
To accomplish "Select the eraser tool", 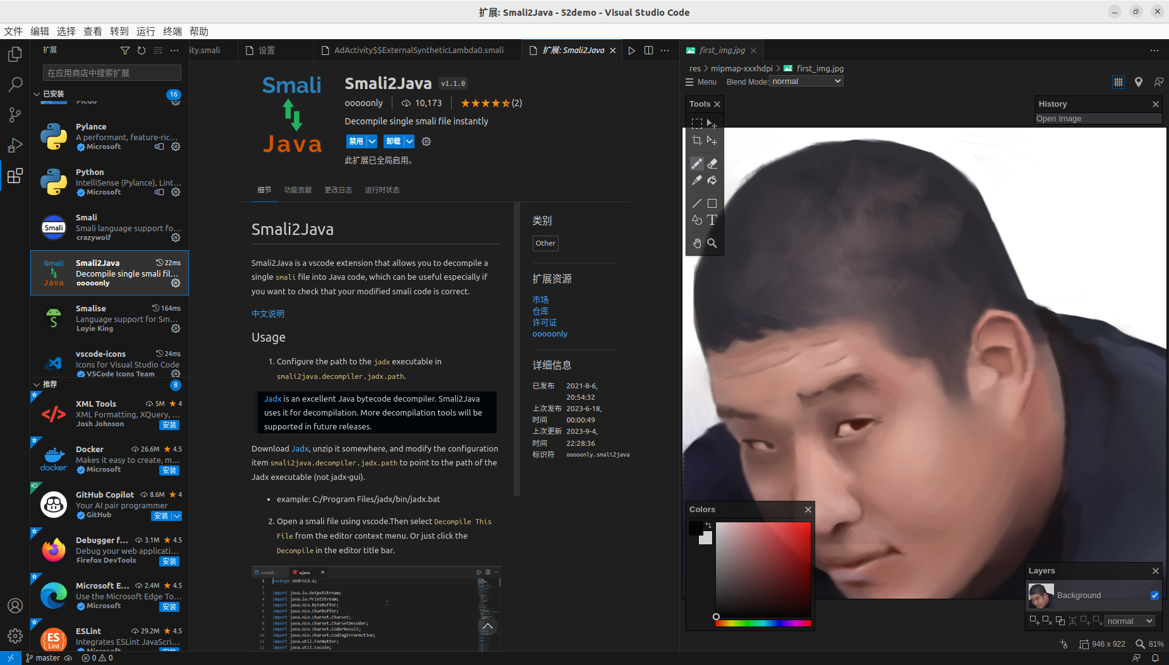I will coord(712,164).
